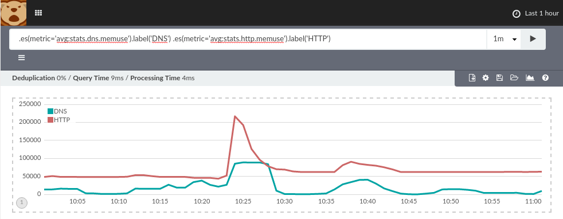Run the expression with play button
Image resolution: width=563 pixels, height=219 pixels.
click(533, 39)
